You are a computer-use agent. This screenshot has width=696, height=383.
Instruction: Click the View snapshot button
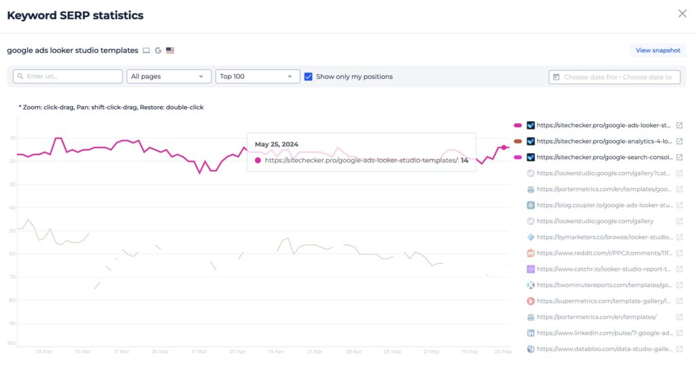click(658, 50)
